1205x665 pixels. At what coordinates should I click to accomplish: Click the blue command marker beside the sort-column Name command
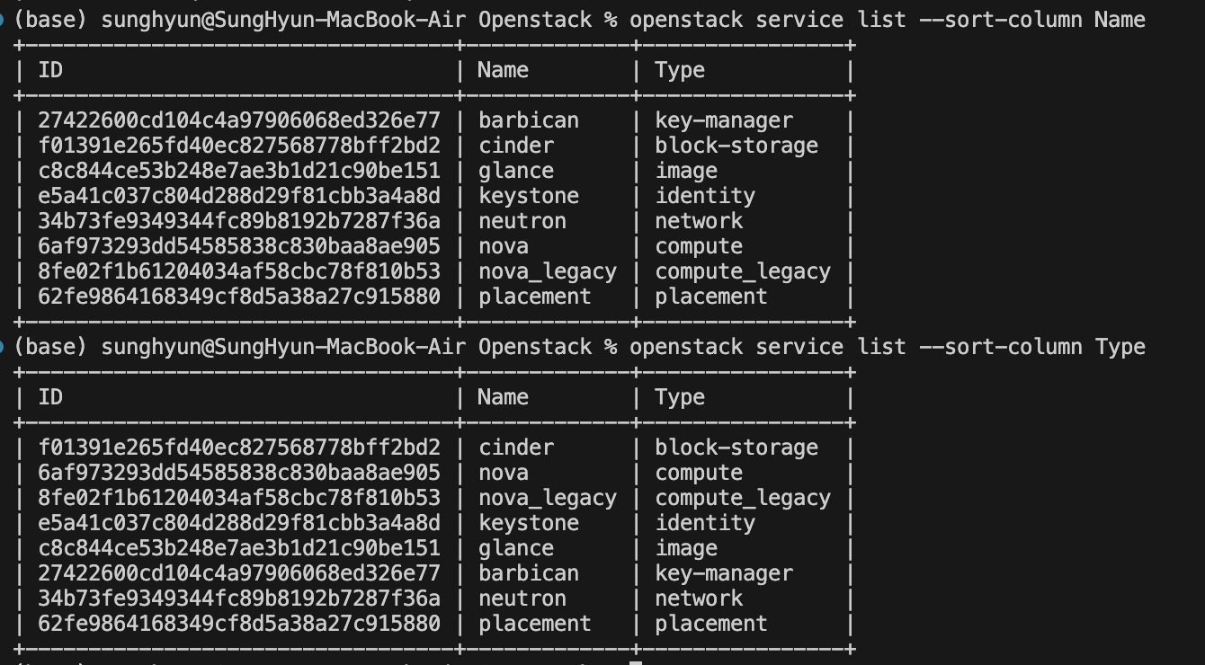tap(3, 20)
